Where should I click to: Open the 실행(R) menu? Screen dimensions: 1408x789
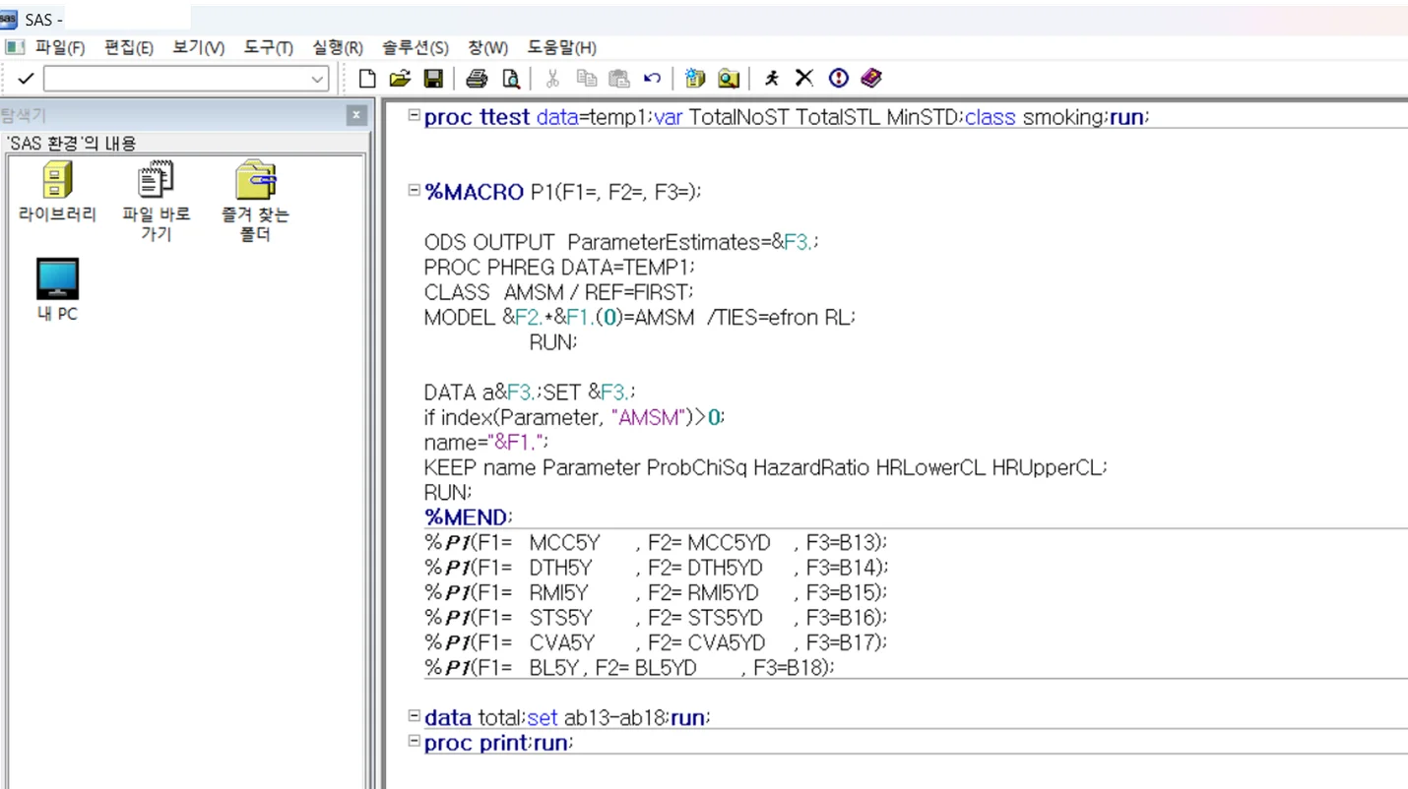(338, 47)
